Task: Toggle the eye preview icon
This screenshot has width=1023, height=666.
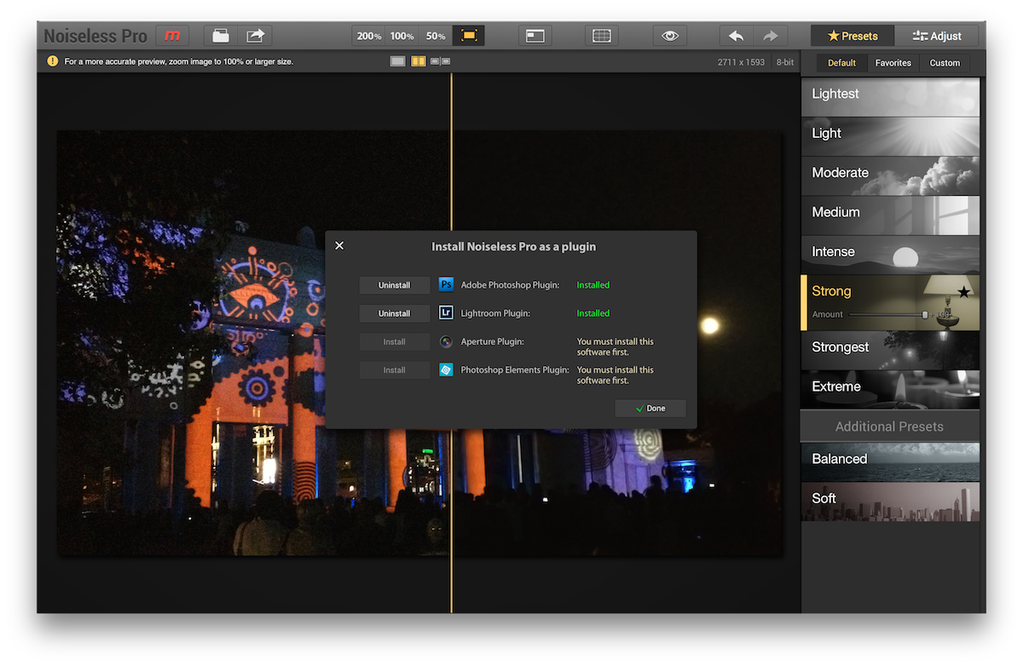Action: click(670, 36)
